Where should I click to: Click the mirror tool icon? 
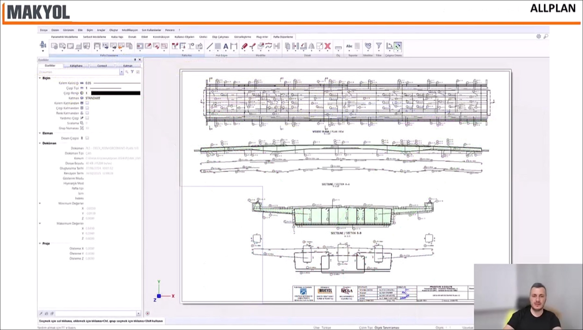(x=312, y=46)
